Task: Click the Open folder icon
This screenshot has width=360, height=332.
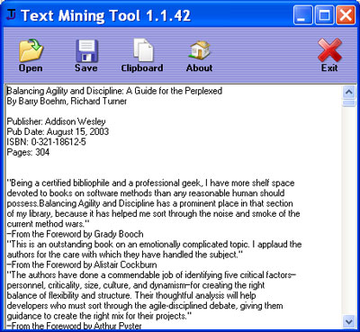Action: [x=31, y=50]
